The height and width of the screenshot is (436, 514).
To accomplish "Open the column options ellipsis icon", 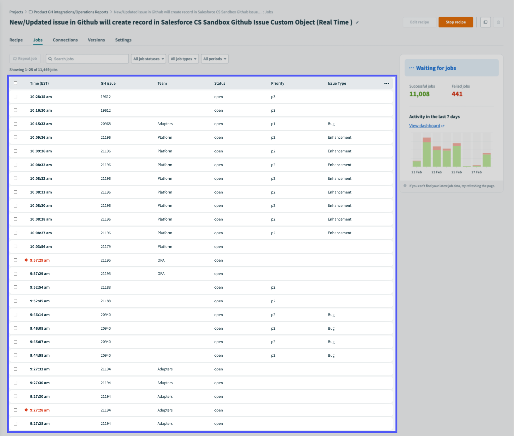I will [387, 83].
